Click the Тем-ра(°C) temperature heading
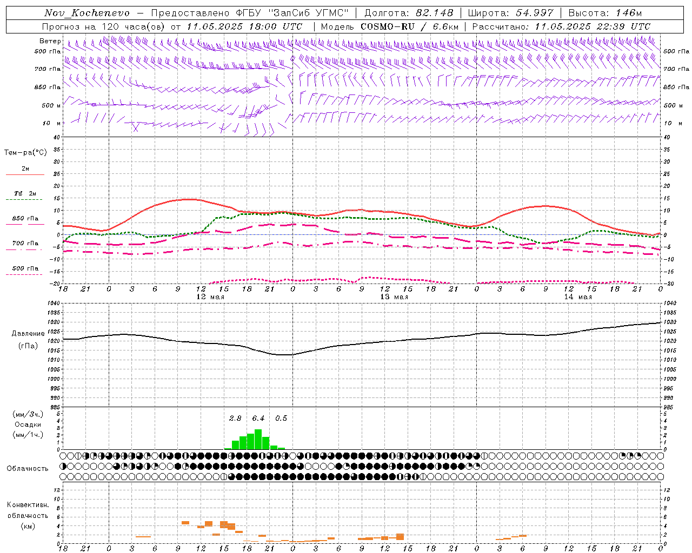Screen dimensions: 692x553 coord(25,153)
